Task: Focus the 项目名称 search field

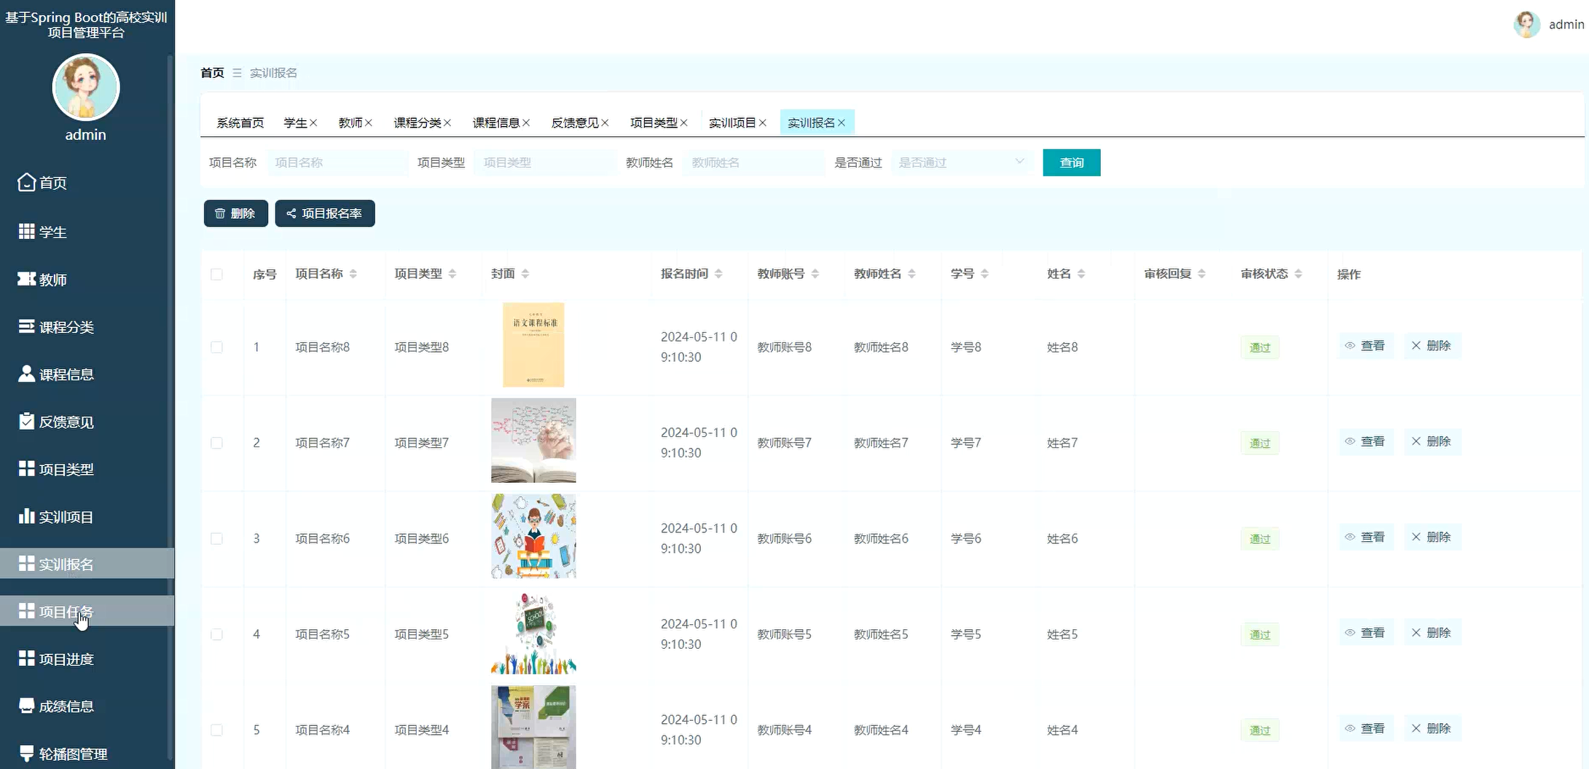Action: click(x=337, y=162)
